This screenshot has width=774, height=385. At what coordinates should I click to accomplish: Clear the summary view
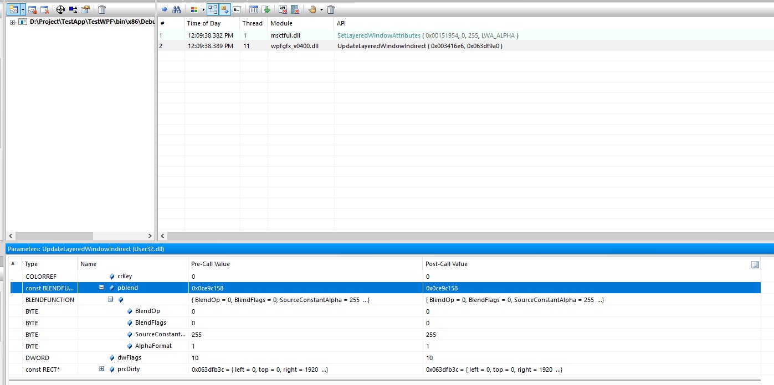[x=331, y=9]
